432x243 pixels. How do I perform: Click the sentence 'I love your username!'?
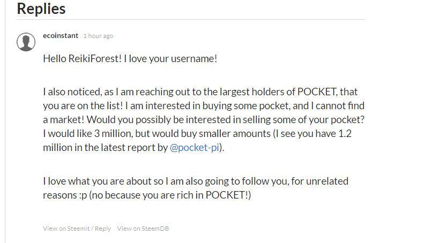click(x=170, y=59)
